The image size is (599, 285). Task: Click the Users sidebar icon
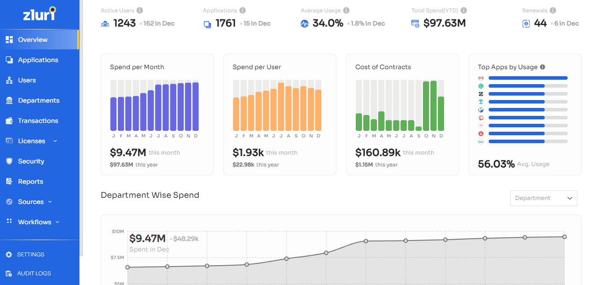click(x=9, y=80)
